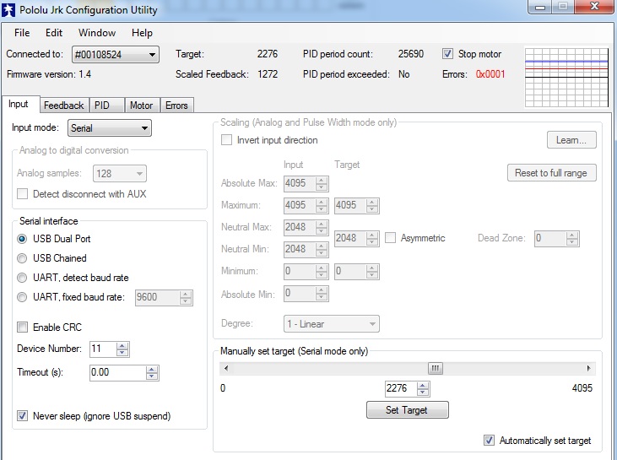Screen dimensions: 617x460
Task: Open the Edit menu
Action: click(x=54, y=33)
